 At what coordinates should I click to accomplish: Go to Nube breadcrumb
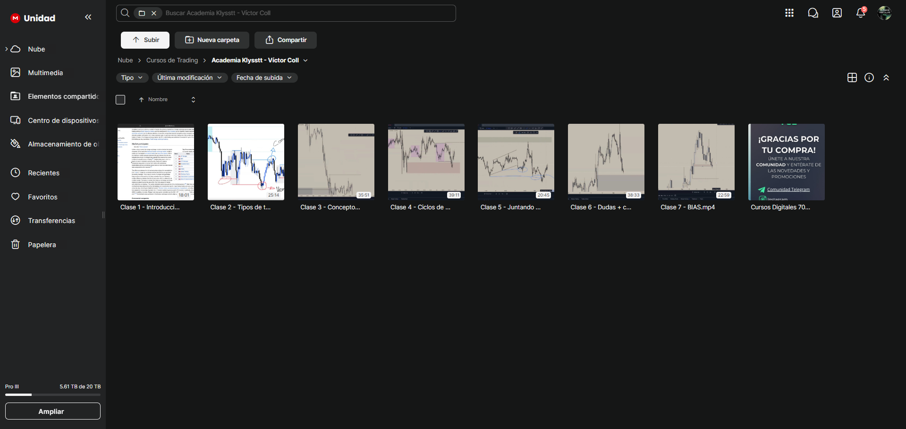click(125, 60)
